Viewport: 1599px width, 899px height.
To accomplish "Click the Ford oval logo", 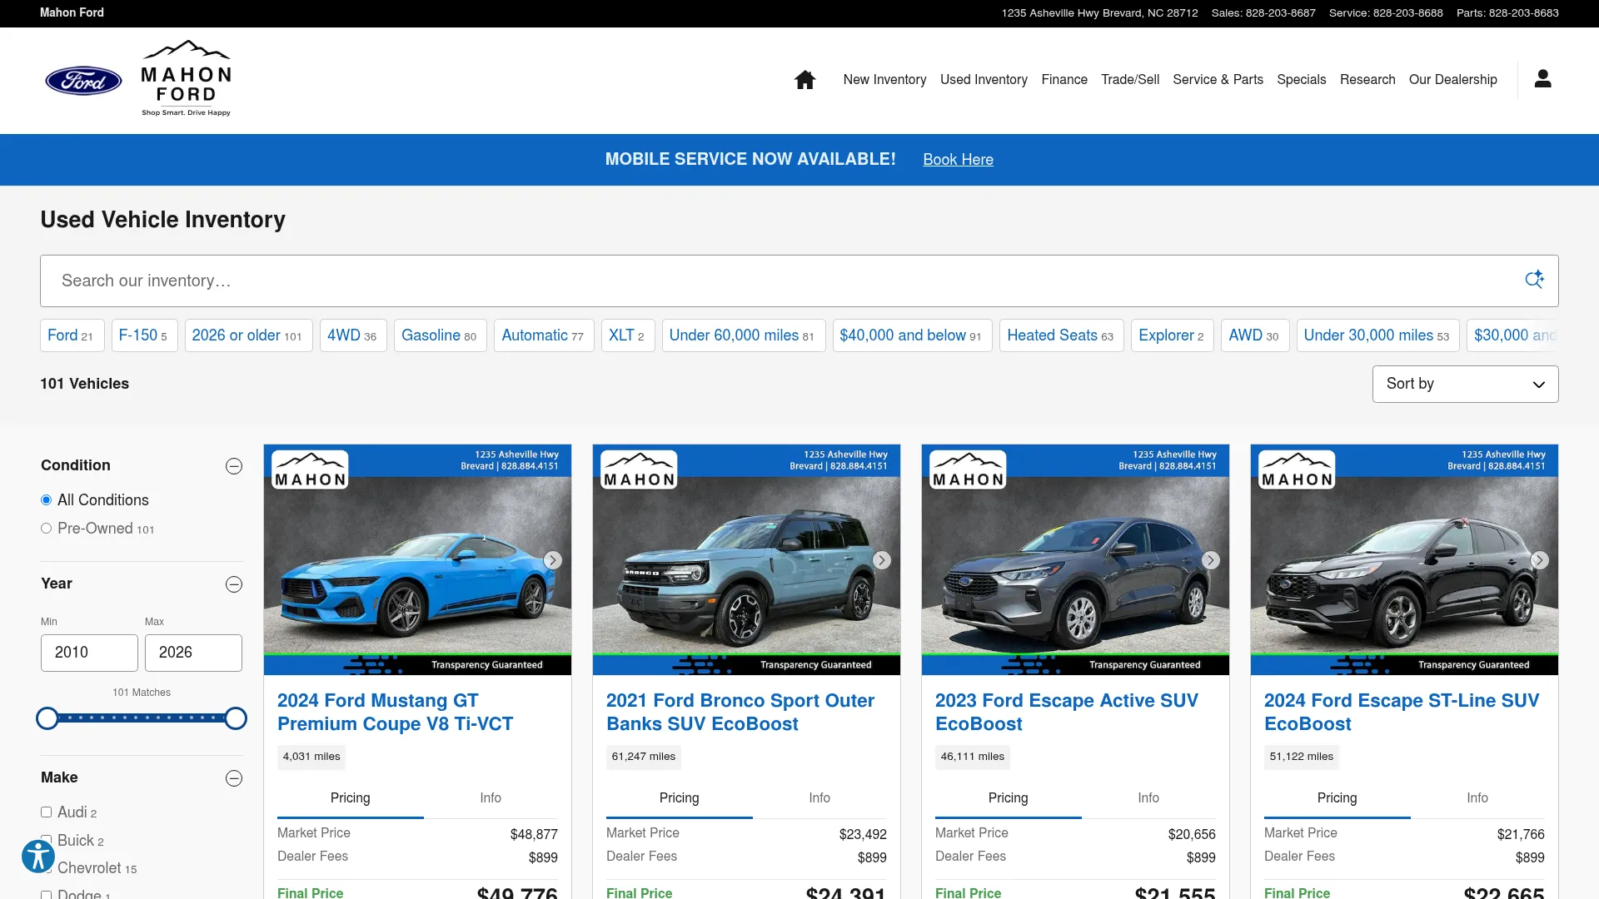I will [x=83, y=81].
